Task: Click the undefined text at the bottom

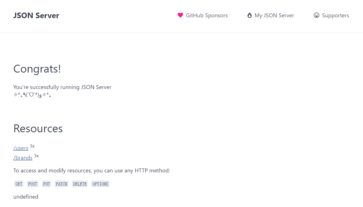Action: point(26,197)
